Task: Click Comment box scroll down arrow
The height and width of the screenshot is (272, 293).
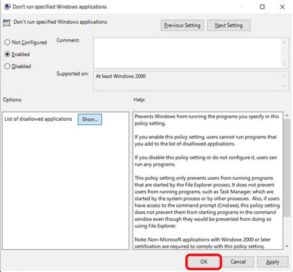Action: pos(284,64)
